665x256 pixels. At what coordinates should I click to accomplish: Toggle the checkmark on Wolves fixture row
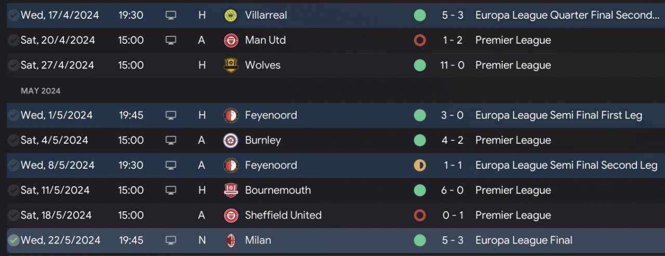point(14,65)
